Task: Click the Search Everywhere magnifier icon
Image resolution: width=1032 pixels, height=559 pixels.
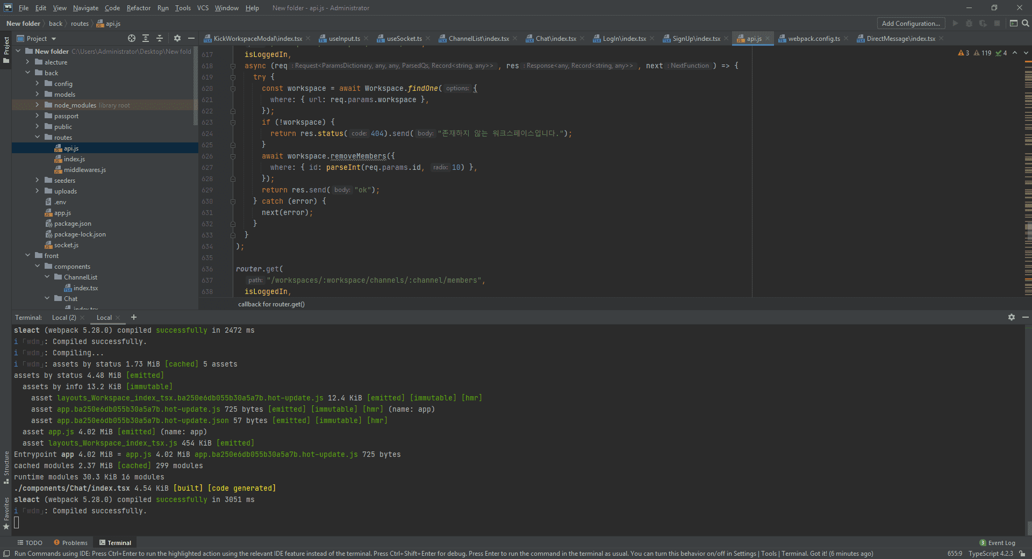Action: [x=1026, y=23]
